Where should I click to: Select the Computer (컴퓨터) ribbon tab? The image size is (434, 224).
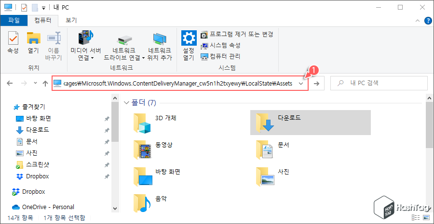tap(43, 20)
